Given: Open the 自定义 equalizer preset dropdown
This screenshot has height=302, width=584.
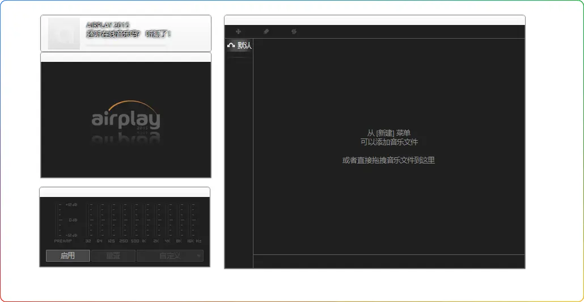Looking at the screenshot, I should (x=170, y=256).
